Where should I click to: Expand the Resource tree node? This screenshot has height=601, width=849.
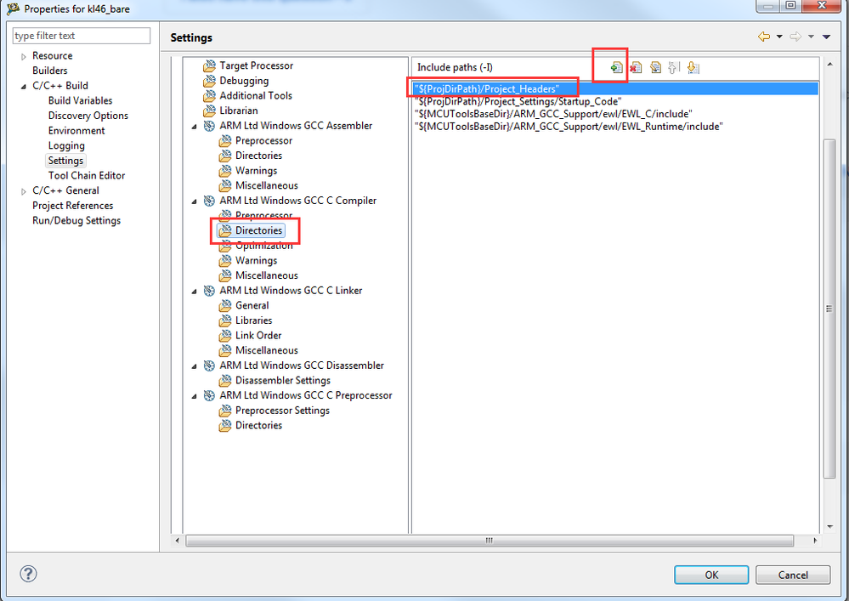[x=23, y=56]
